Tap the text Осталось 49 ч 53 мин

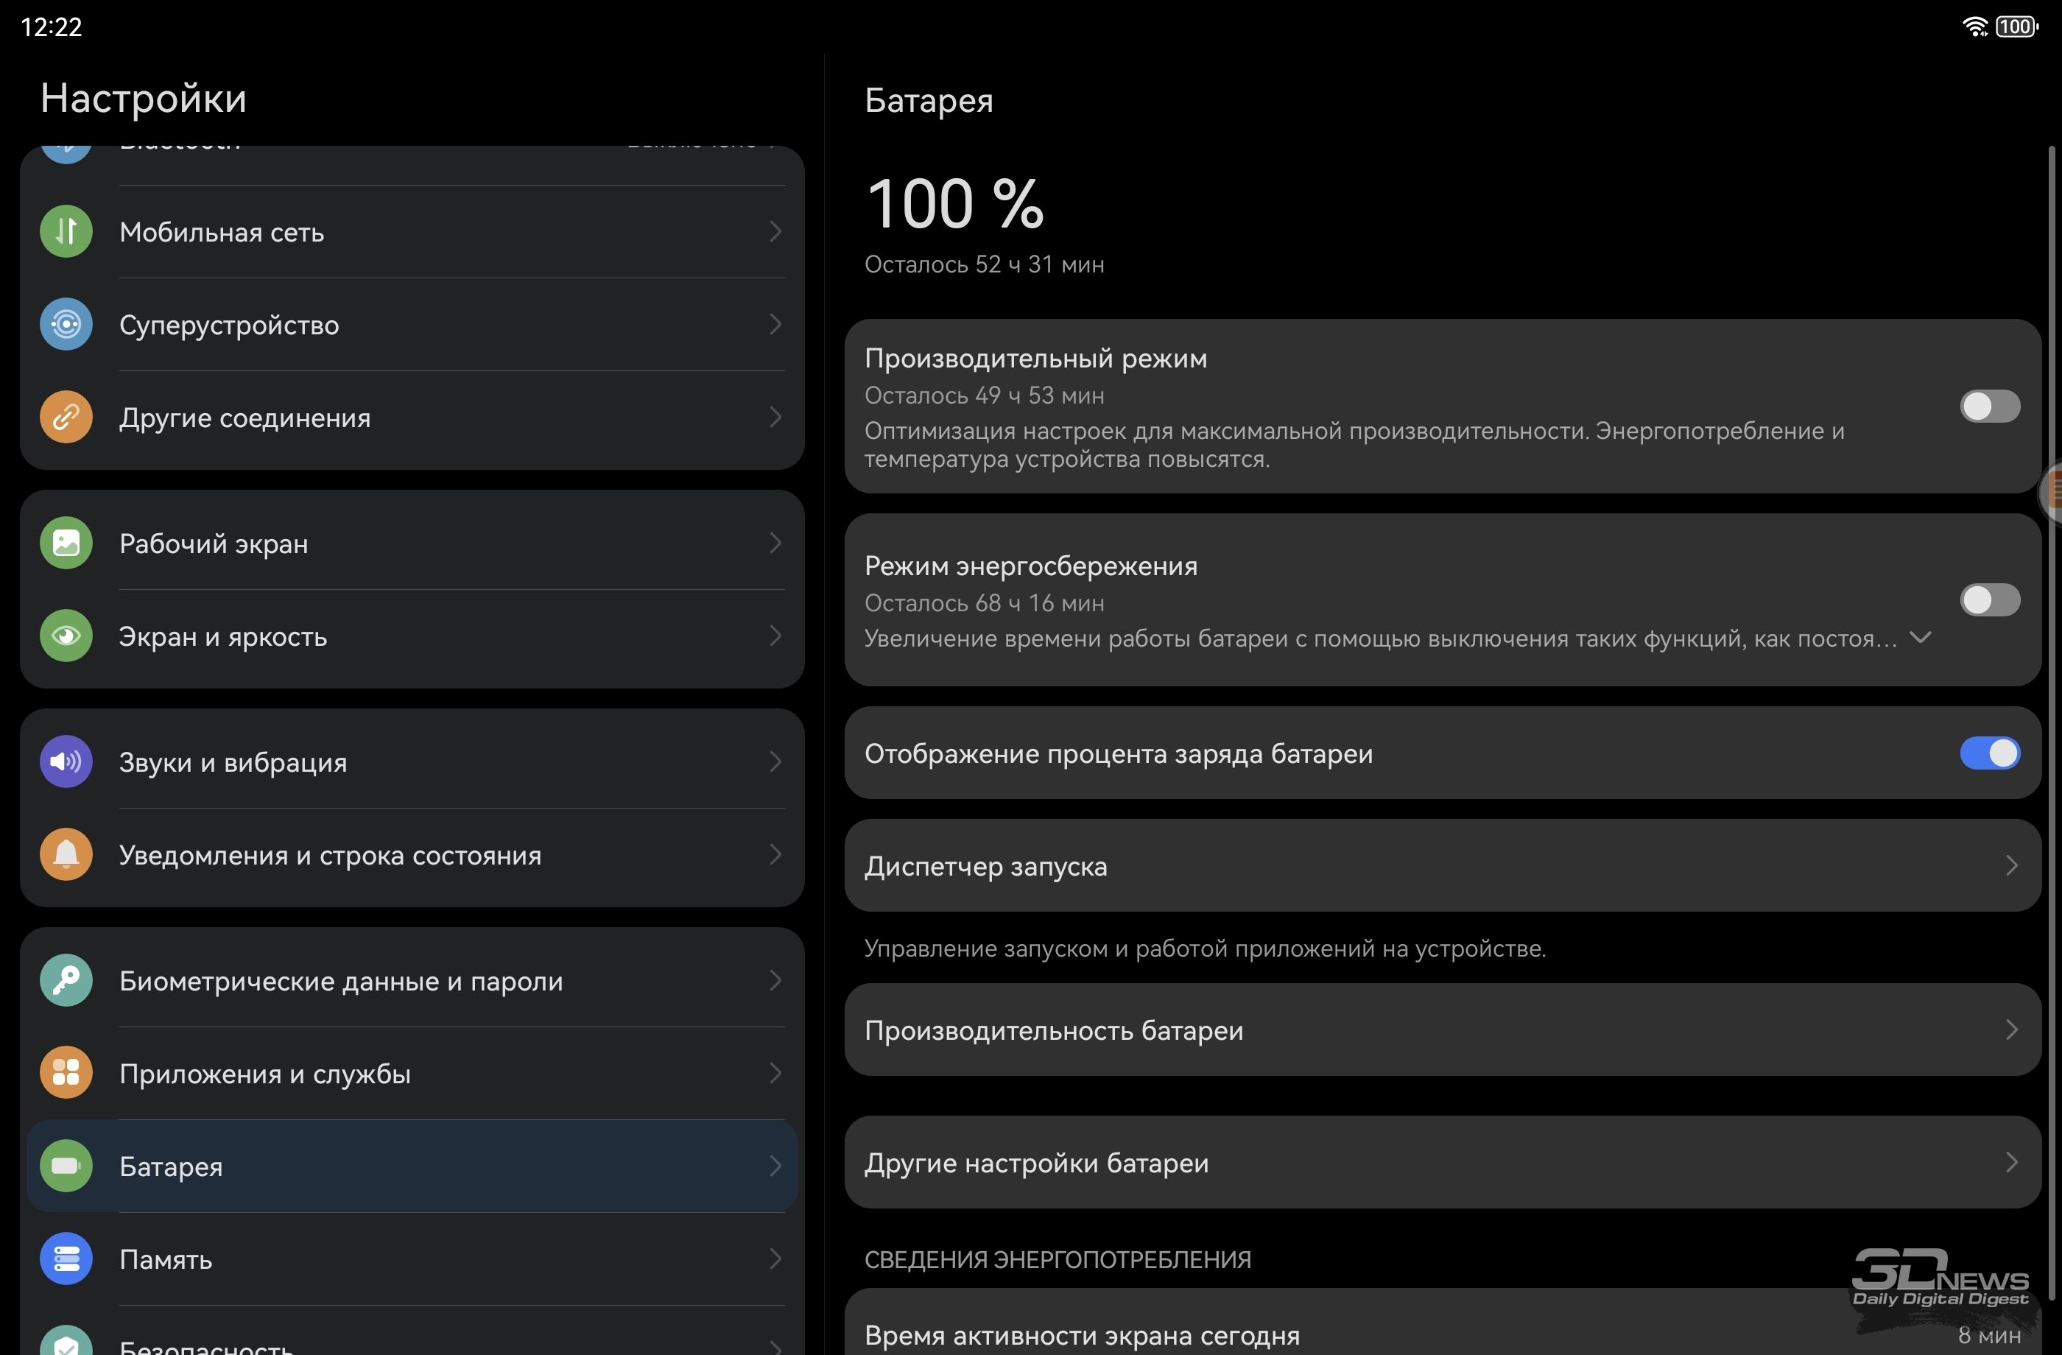click(984, 395)
